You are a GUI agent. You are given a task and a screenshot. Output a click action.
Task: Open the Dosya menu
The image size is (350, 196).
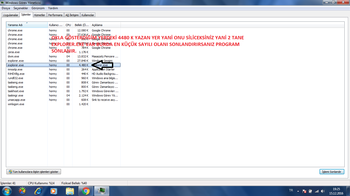[6, 8]
